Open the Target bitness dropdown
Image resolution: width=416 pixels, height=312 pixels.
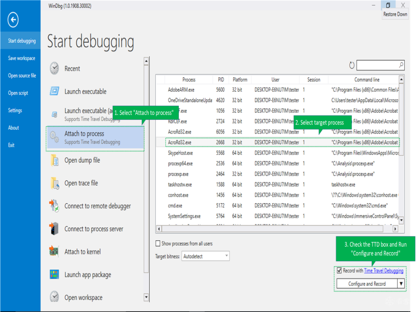click(206, 256)
